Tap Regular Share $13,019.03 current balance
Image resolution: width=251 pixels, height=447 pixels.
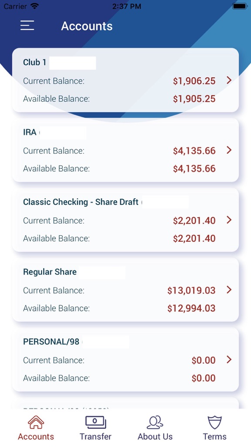click(191, 290)
